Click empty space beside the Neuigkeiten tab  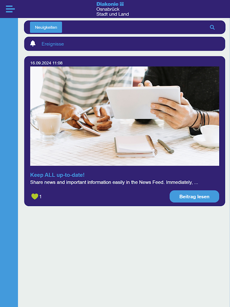(135, 27)
